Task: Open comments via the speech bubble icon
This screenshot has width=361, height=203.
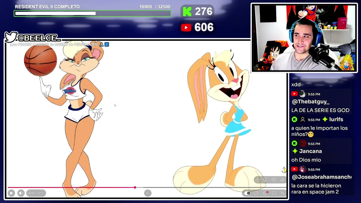Action: pyautogui.click(x=274, y=180)
